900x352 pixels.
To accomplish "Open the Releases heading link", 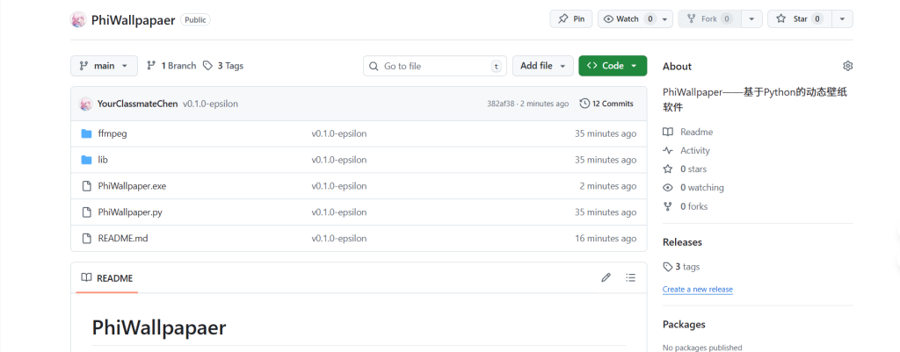I will coord(682,242).
